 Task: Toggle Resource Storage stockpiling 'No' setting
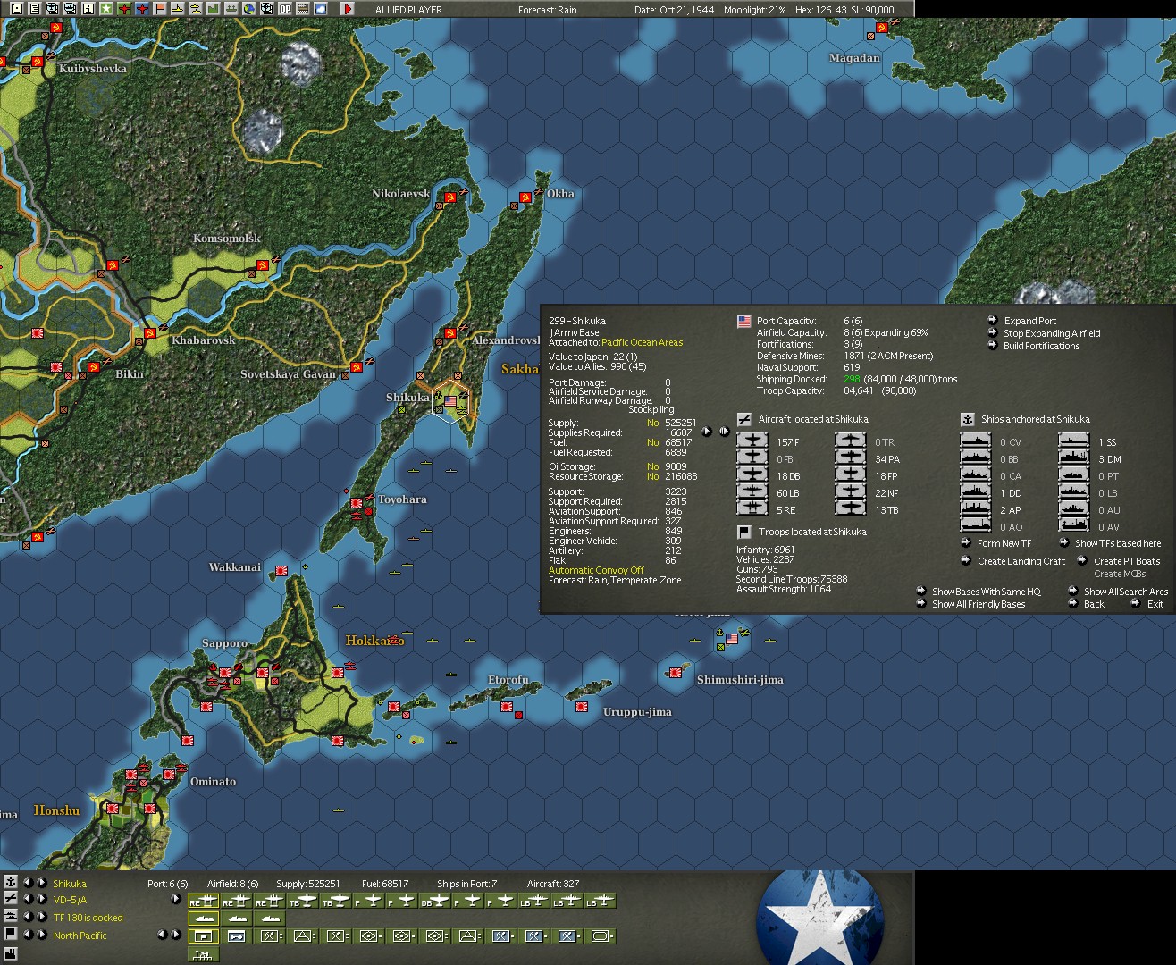pos(652,476)
